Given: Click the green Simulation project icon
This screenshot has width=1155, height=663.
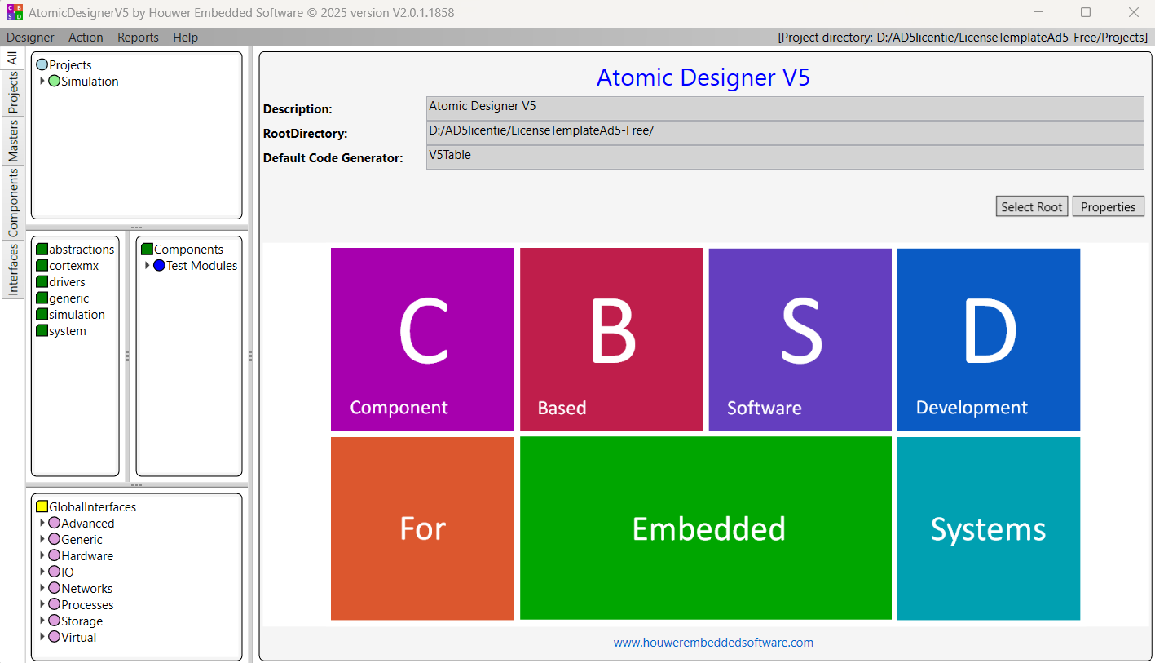Looking at the screenshot, I should pyautogui.click(x=55, y=82).
